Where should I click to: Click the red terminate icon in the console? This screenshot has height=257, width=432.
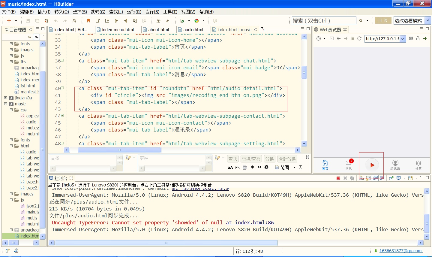(338, 178)
